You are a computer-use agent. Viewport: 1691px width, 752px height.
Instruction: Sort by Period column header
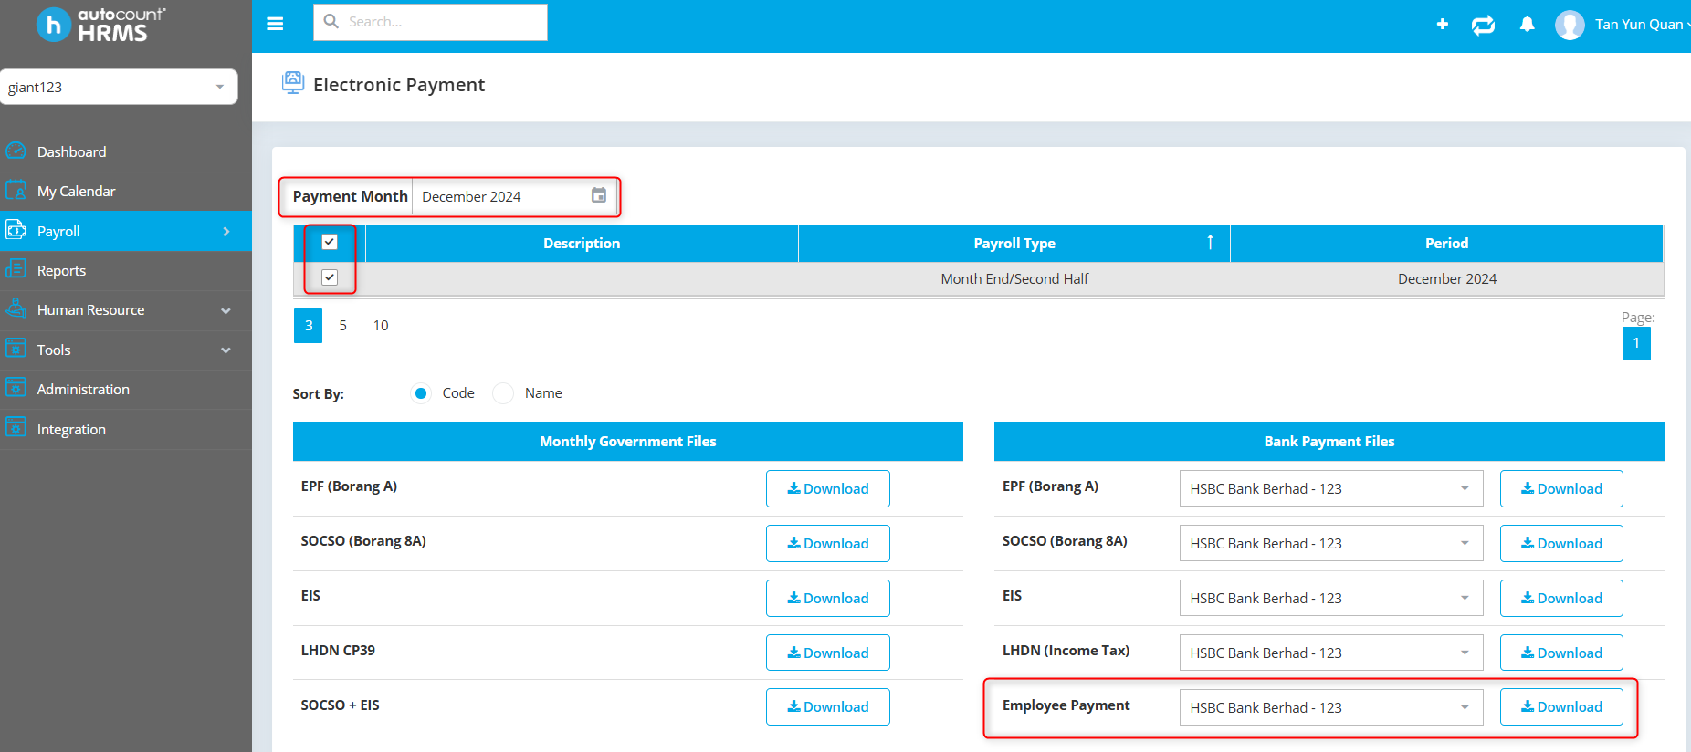1446,244
